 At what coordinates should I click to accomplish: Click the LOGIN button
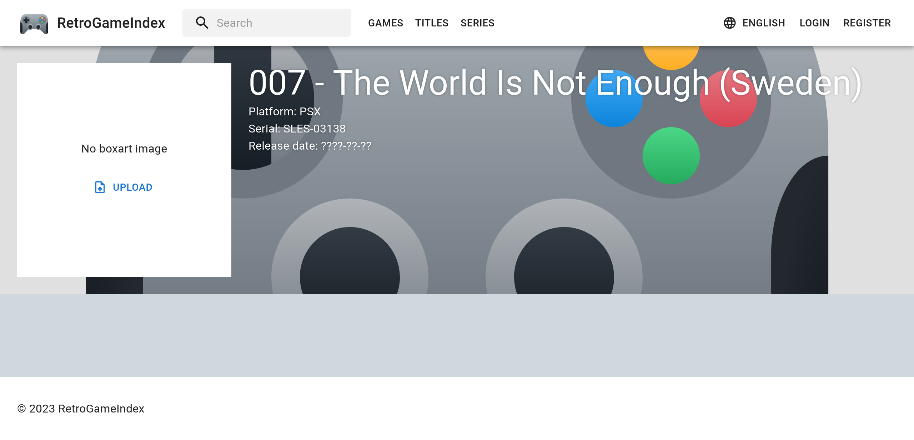click(814, 23)
